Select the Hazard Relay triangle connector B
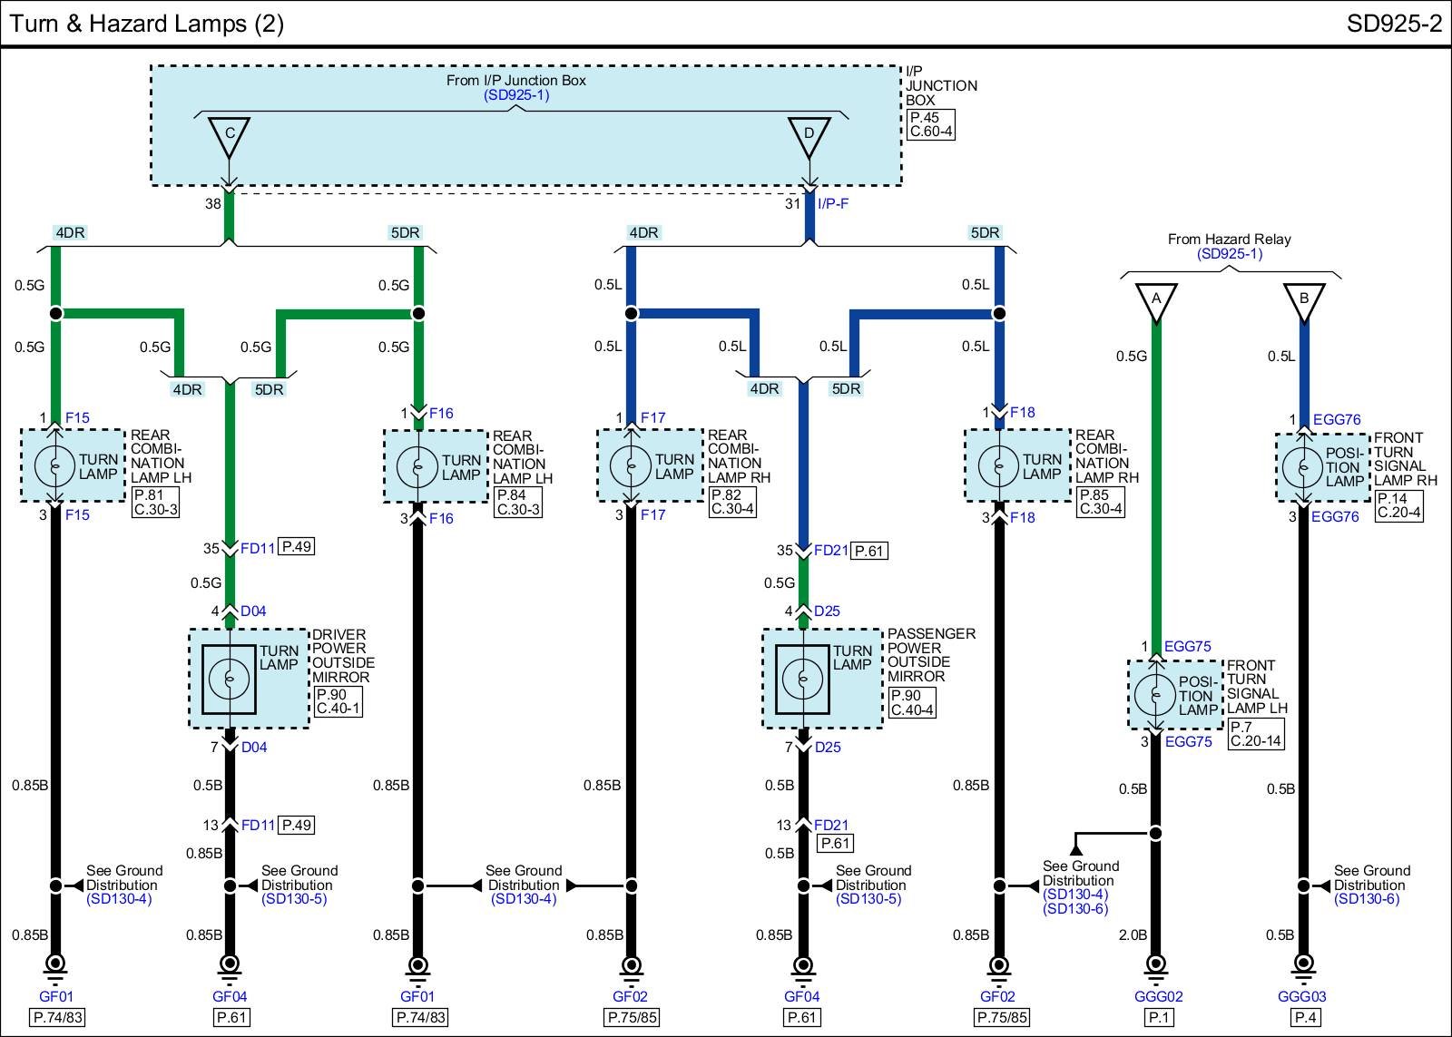The image size is (1452, 1037). click(1303, 301)
